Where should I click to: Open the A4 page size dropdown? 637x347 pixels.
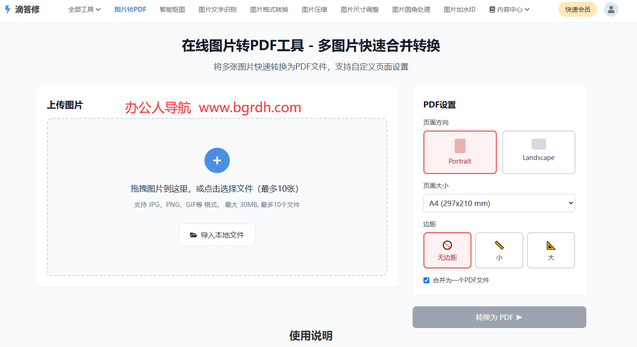[499, 203]
